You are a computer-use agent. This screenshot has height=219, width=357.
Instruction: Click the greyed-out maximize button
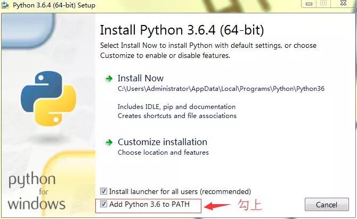(323, 3)
